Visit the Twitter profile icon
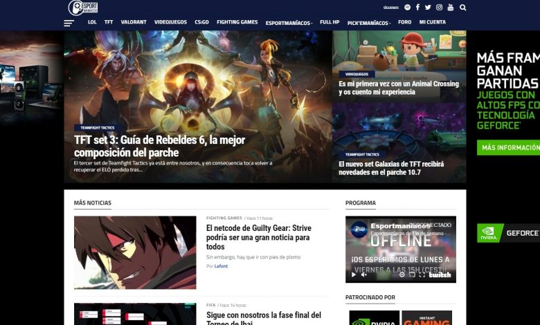 coord(428,8)
